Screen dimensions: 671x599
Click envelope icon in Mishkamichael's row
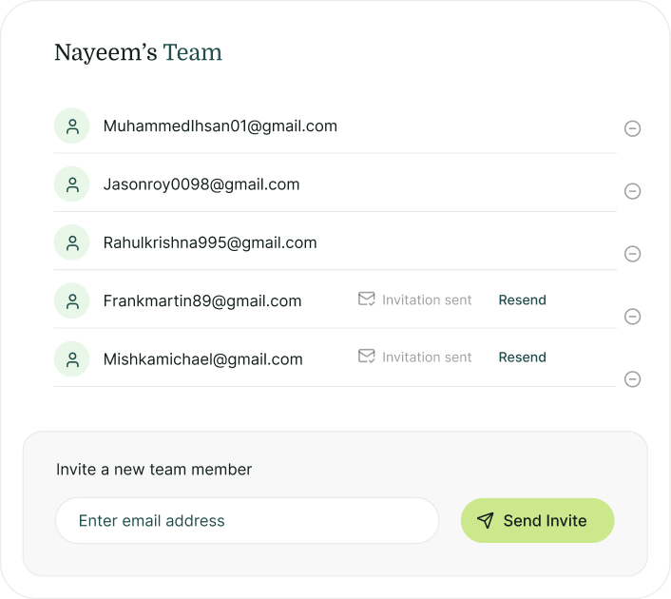coord(366,357)
